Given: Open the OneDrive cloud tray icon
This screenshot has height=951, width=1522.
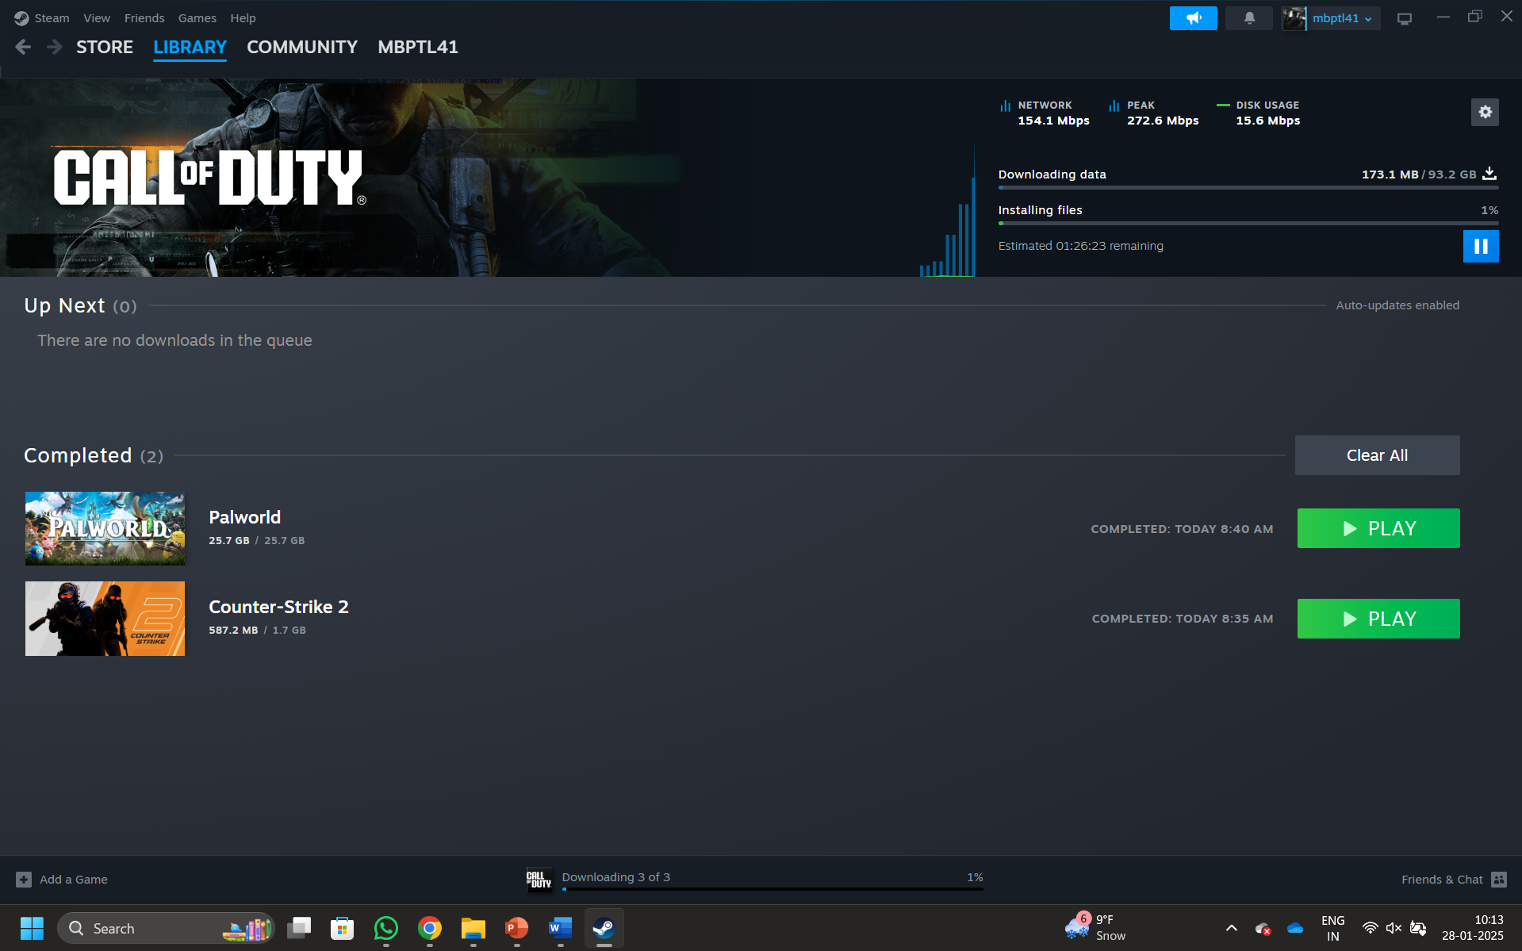Looking at the screenshot, I should click(1295, 928).
